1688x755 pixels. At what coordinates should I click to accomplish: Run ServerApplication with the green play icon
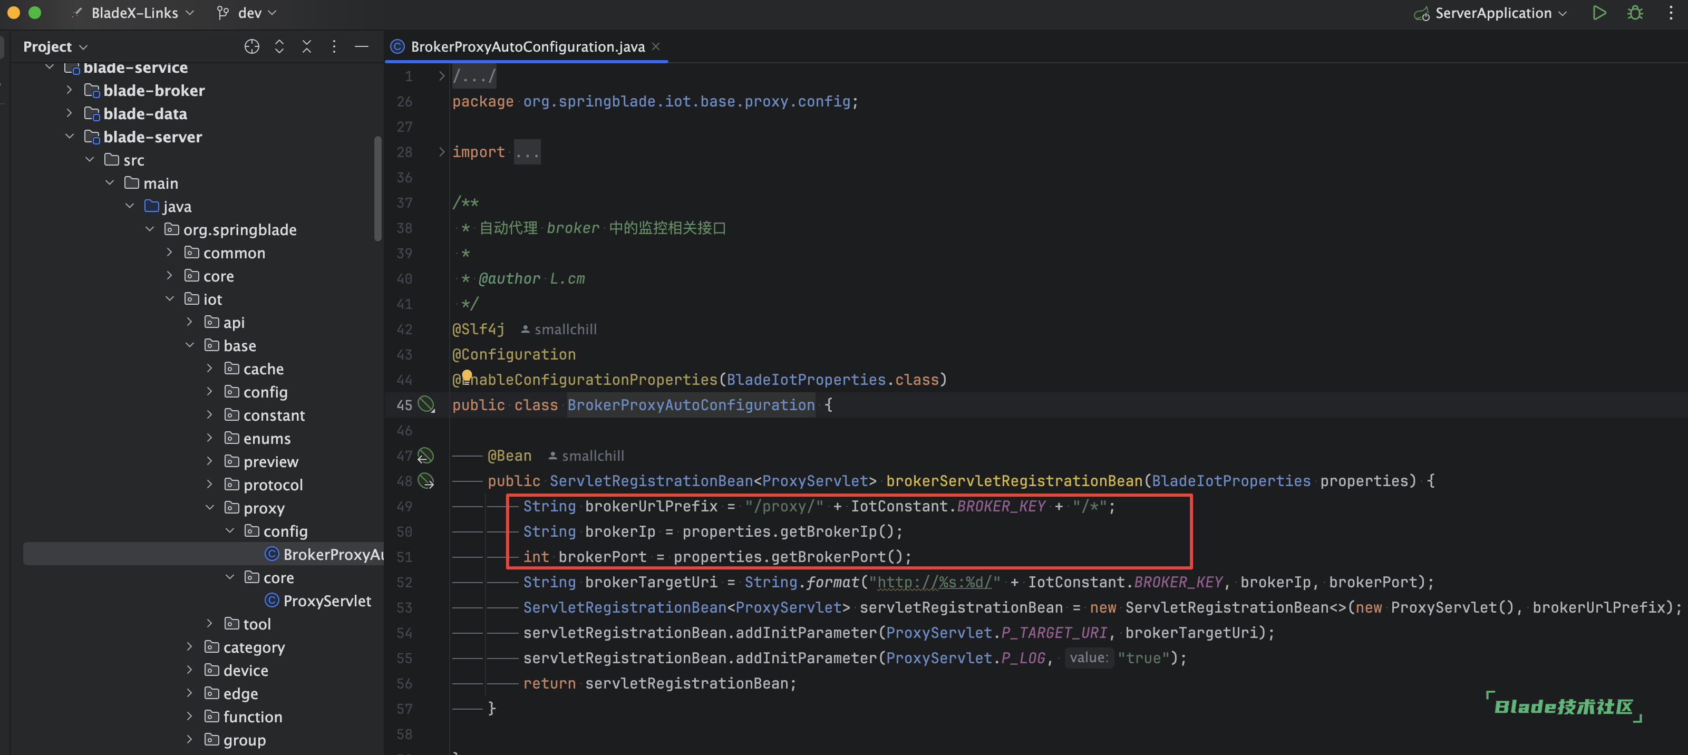[1599, 13]
